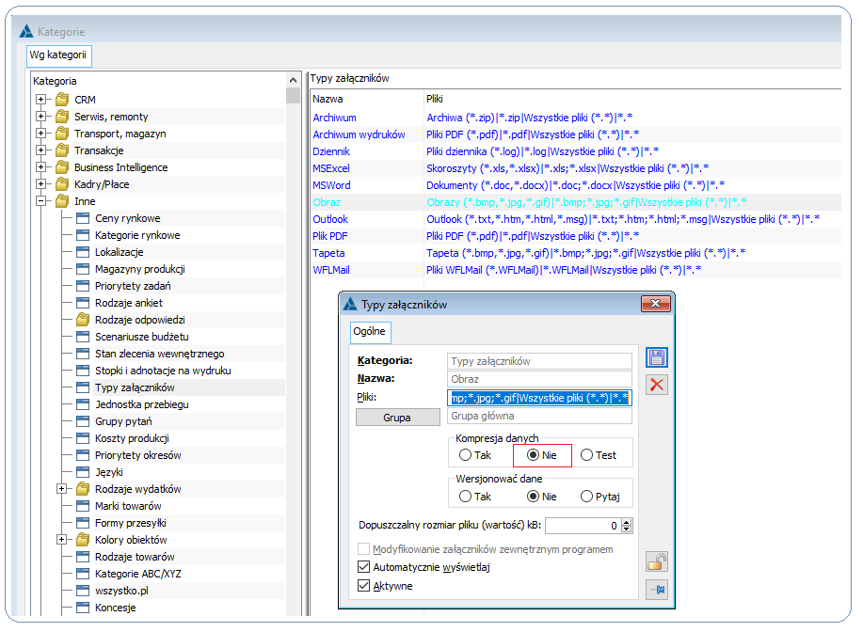Click the Rodzaje odpowiedzi folder icon

pyautogui.click(x=83, y=320)
